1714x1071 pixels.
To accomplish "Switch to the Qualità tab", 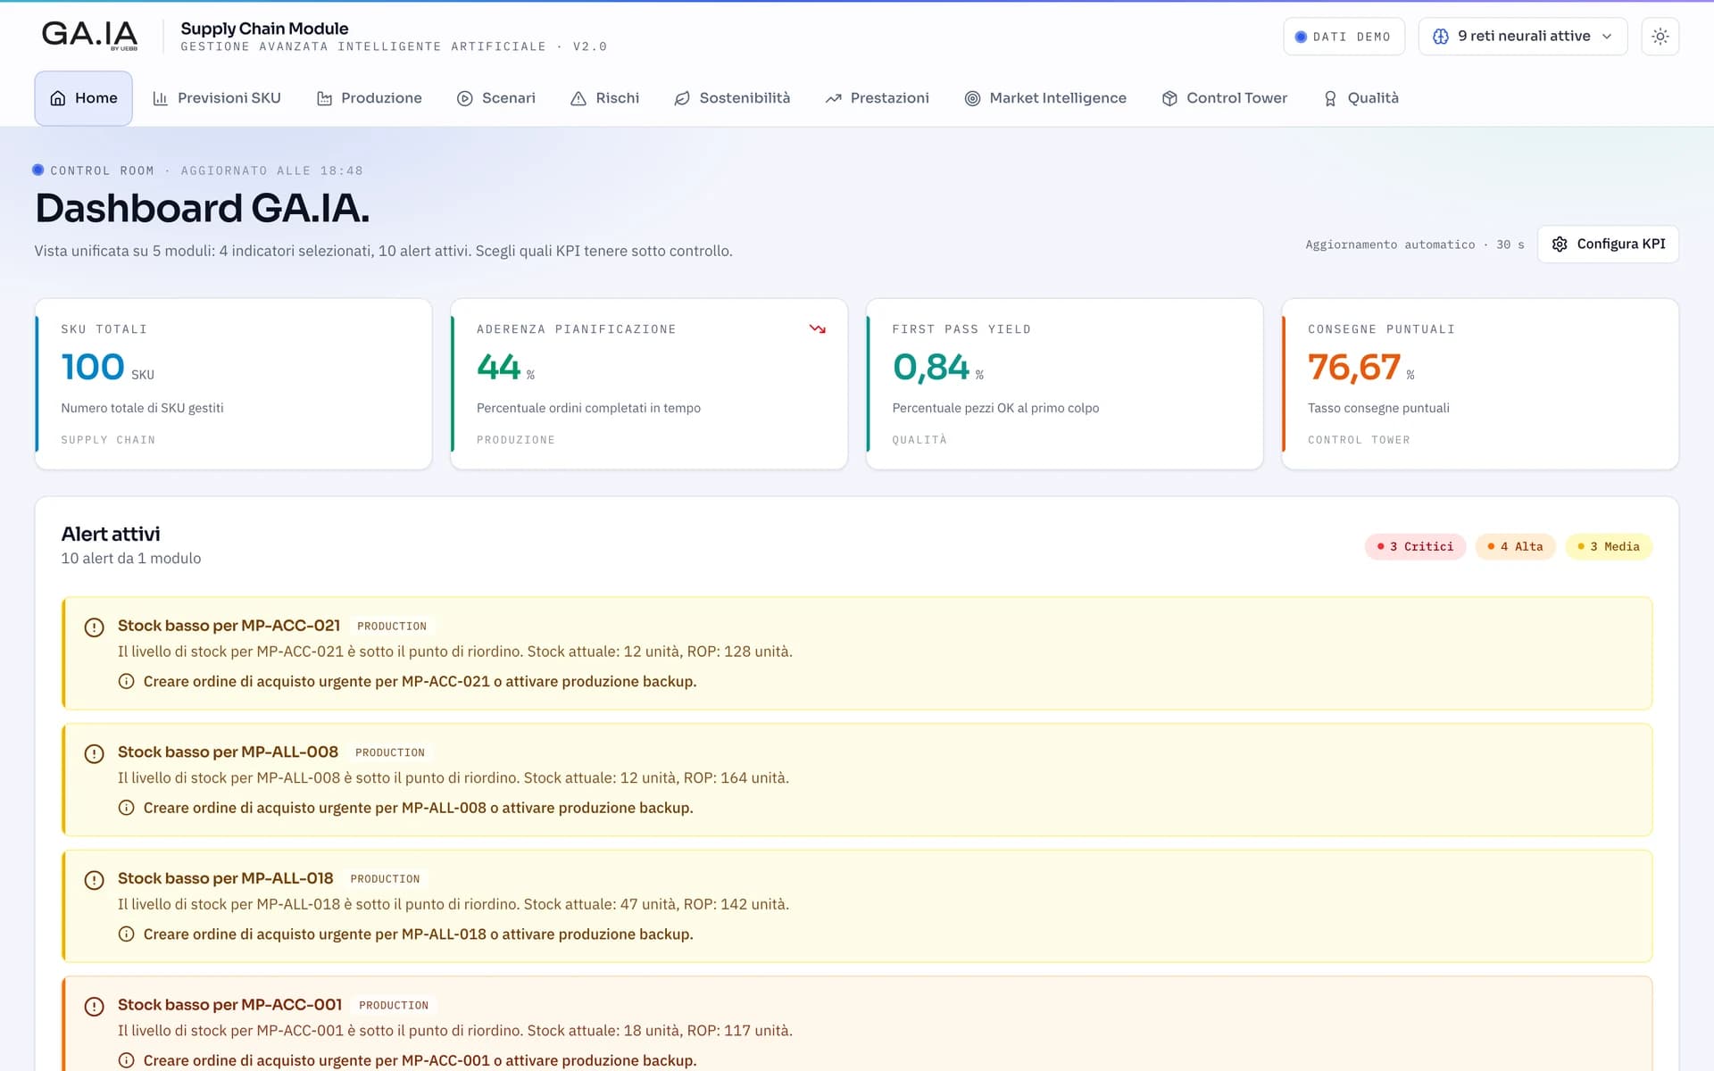I will click(x=1360, y=98).
